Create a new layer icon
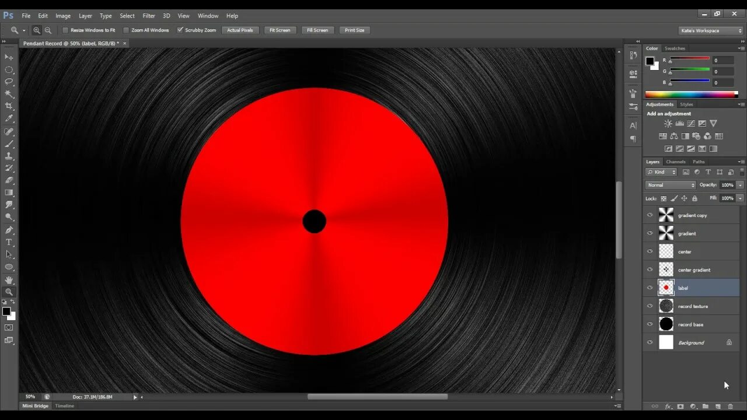 point(718,406)
